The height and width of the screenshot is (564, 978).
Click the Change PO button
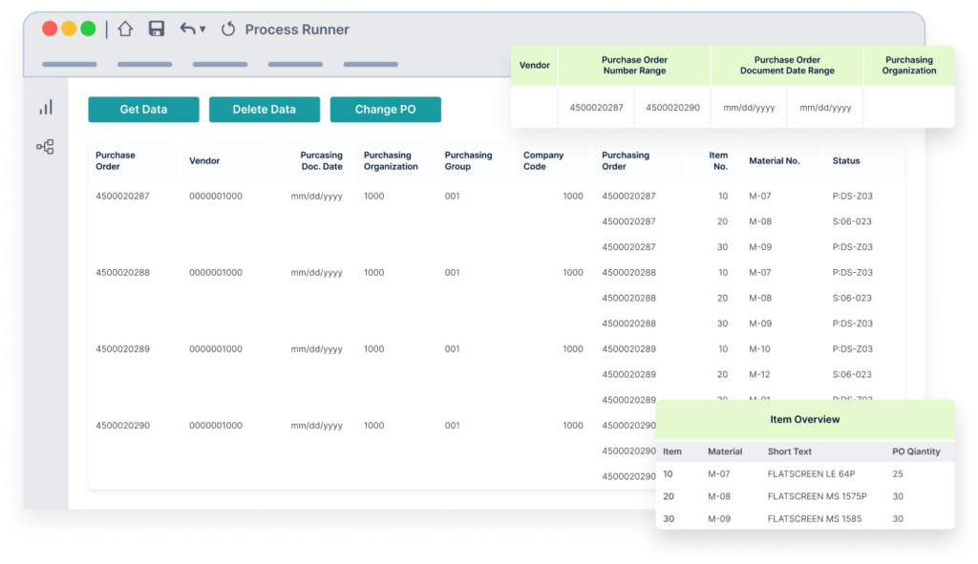(x=385, y=109)
